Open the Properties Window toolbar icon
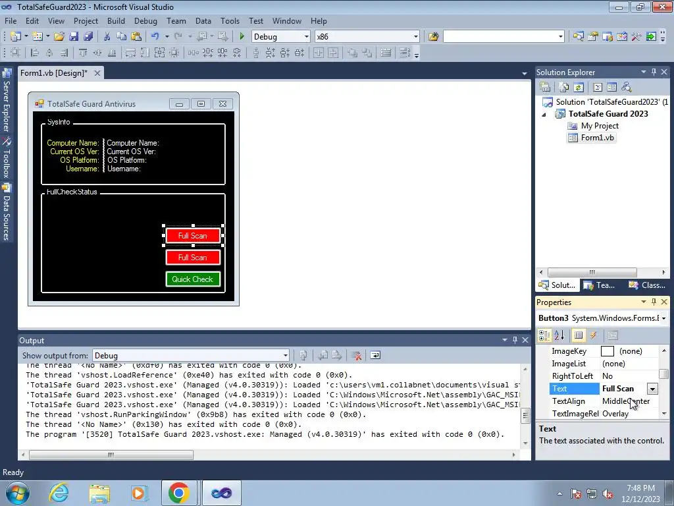 click(593, 37)
